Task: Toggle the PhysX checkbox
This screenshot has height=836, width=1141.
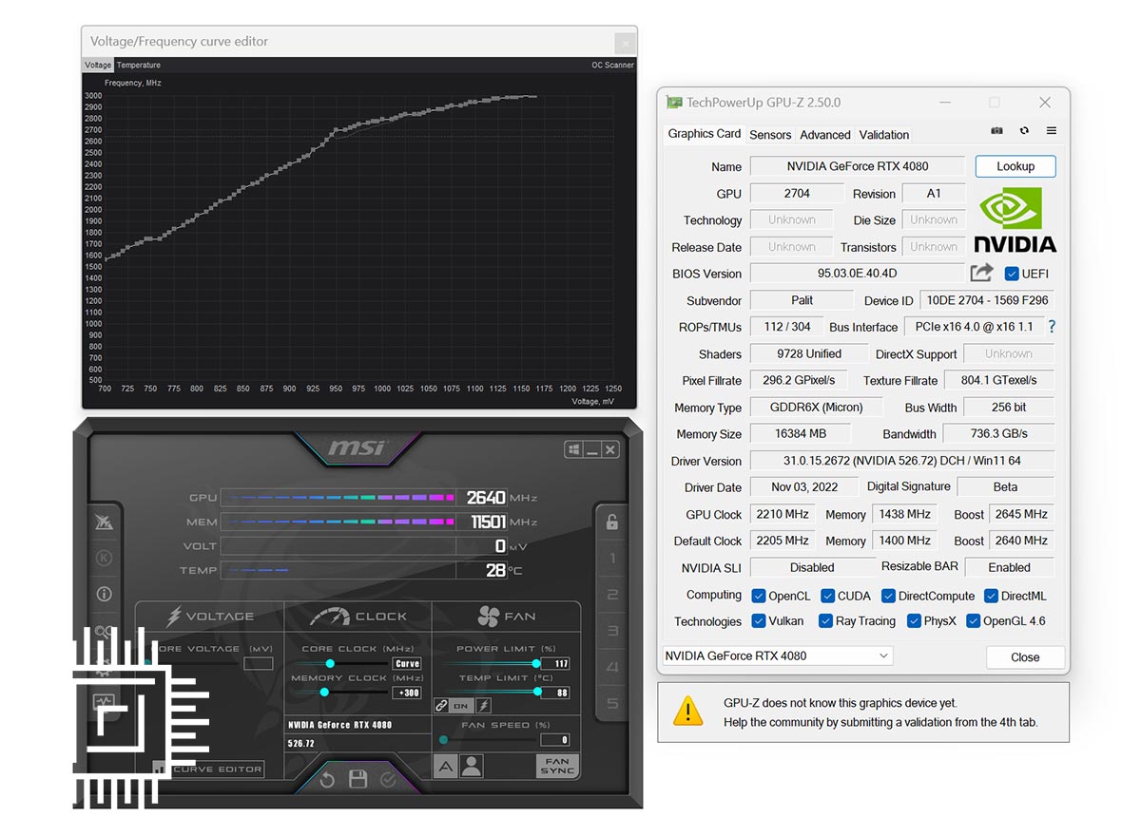Action: (914, 620)
